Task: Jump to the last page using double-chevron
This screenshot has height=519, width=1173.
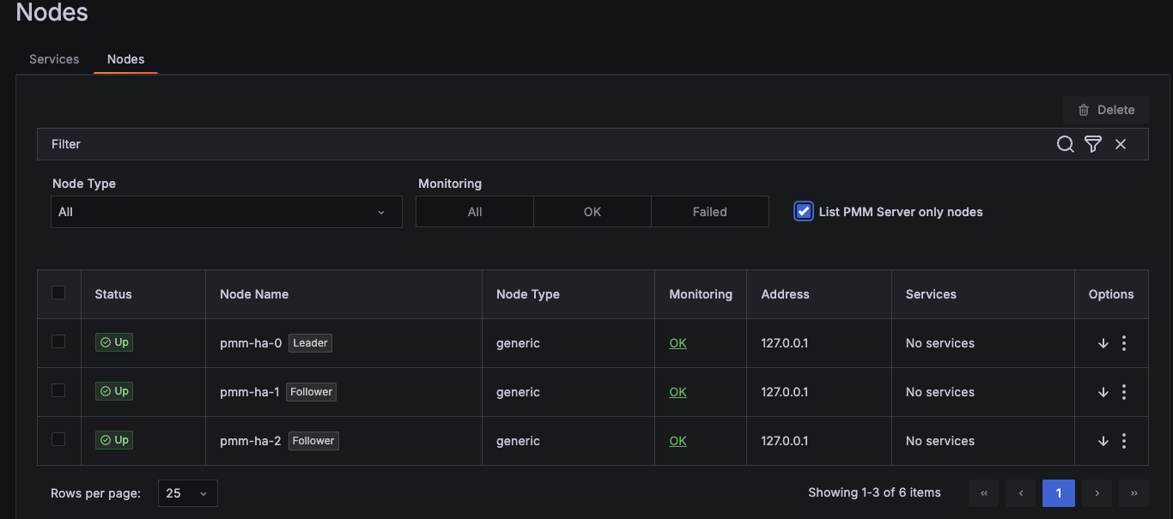Action: [x=1133, y=493]
